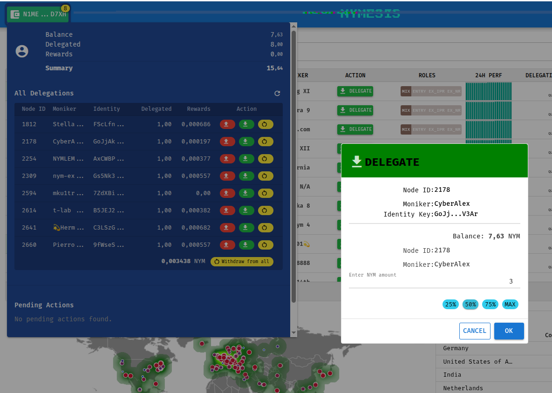Click red undelegate icon for node 2614
Image resolution: width=552 pixels, height=393 pixels.
227,210
